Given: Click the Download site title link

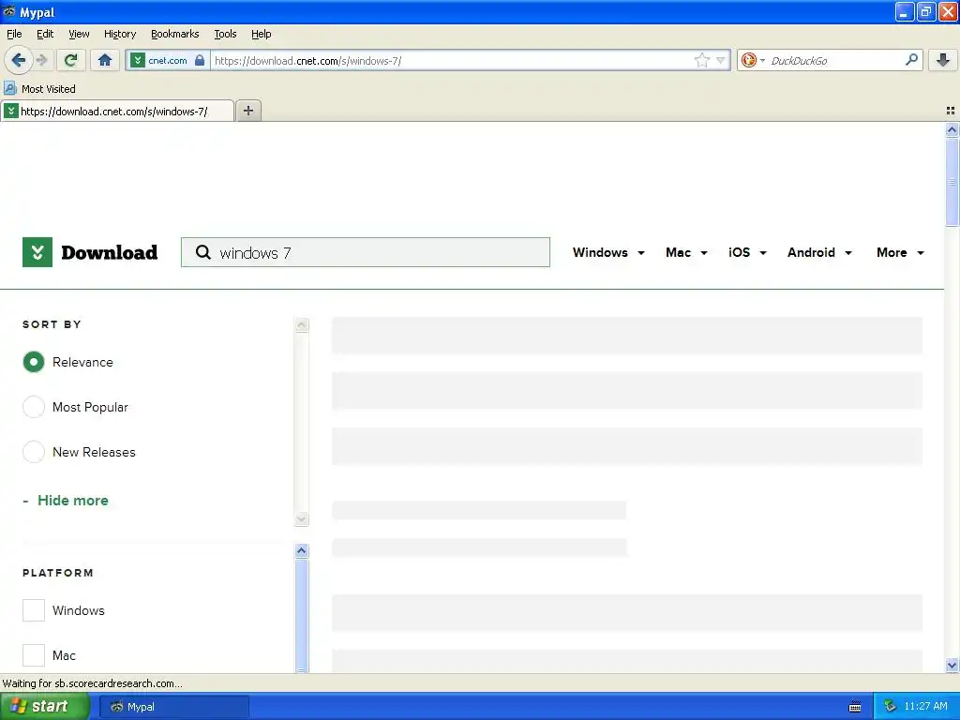Looking at the screenshot, I should tap(110, 252).
